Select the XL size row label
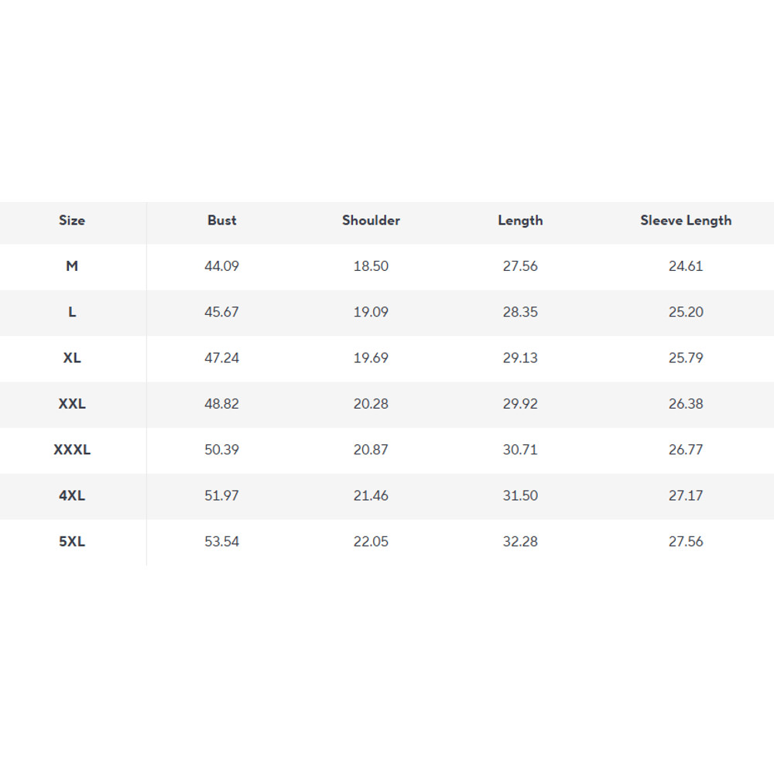Viewport: 774px width, 774px height. click(x=72, y=358)
